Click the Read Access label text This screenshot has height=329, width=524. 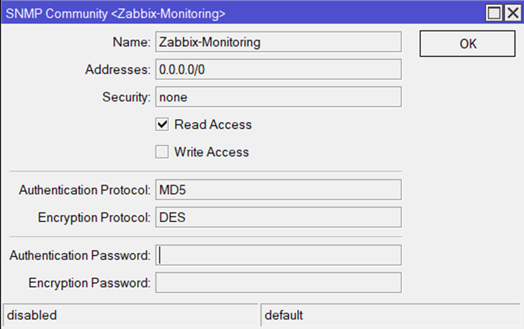click(x=213, y=124)
